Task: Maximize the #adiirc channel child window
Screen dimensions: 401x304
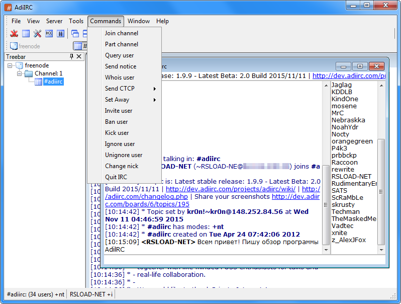Action: [360, 66]
